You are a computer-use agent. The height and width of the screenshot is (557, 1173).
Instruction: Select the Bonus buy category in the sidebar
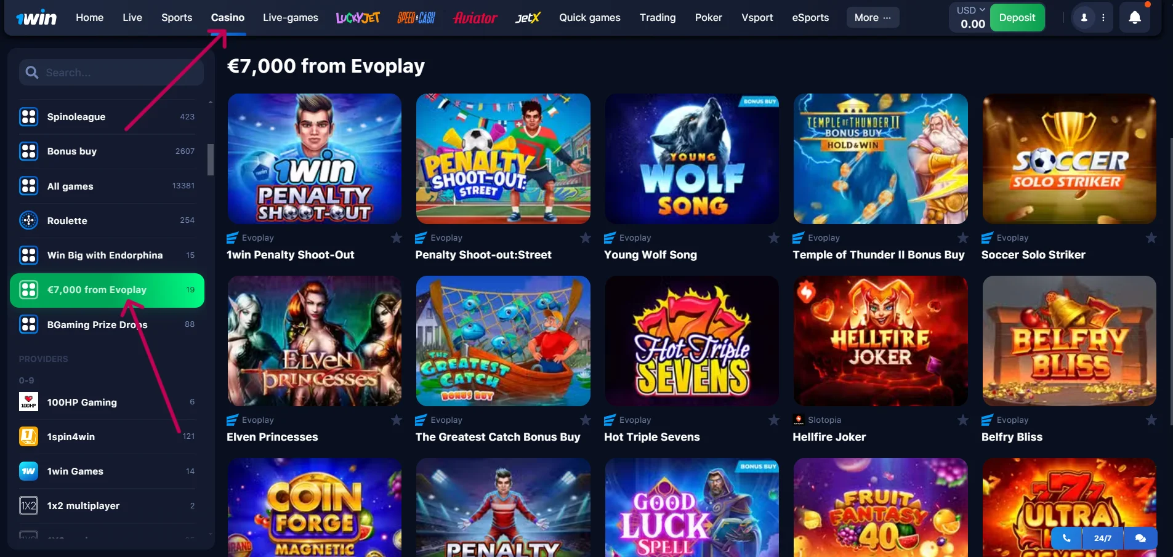(107, 151)
